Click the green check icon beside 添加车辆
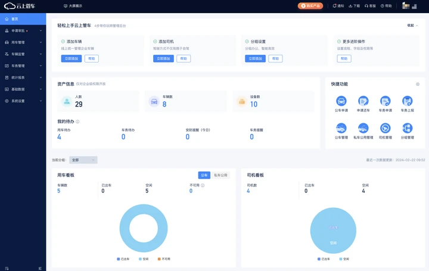This screenshot has width=429, height=271. (63, 41)
